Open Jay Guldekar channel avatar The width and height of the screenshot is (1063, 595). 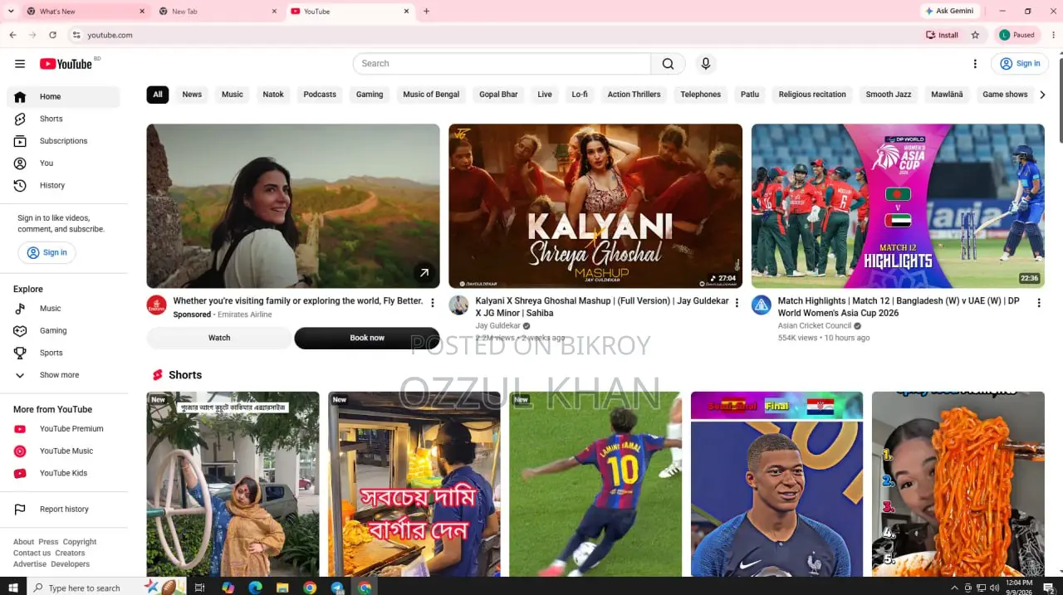point(458,305)
